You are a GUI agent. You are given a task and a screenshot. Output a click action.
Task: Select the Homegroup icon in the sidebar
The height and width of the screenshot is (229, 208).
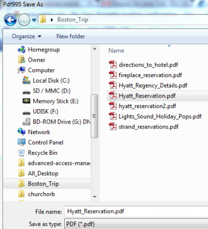coord(21,49)
